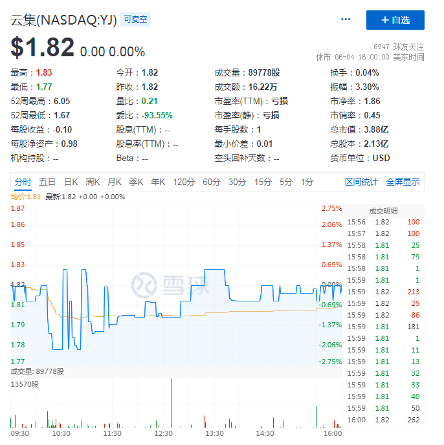Click the three-dot more options icon

coord(346,19)
